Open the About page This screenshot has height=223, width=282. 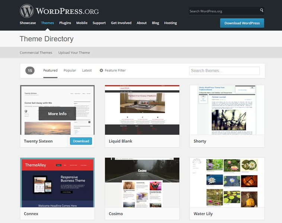tap(142, 23)
